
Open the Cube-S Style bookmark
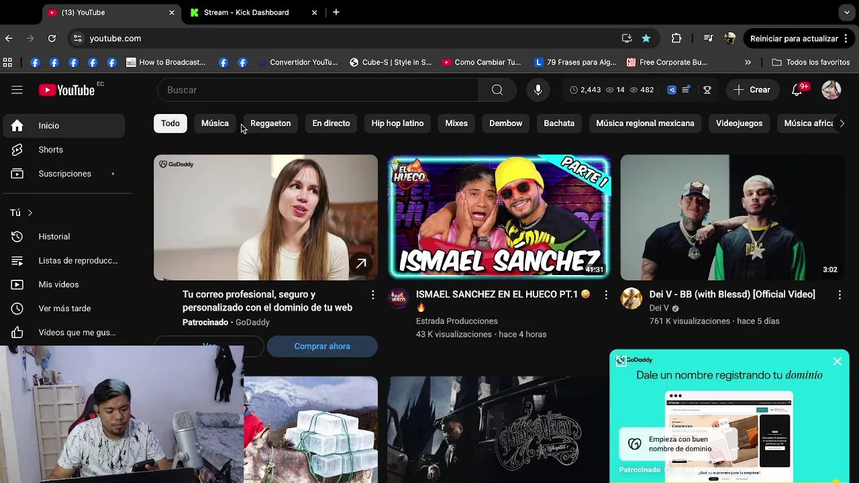coord(391,62)
